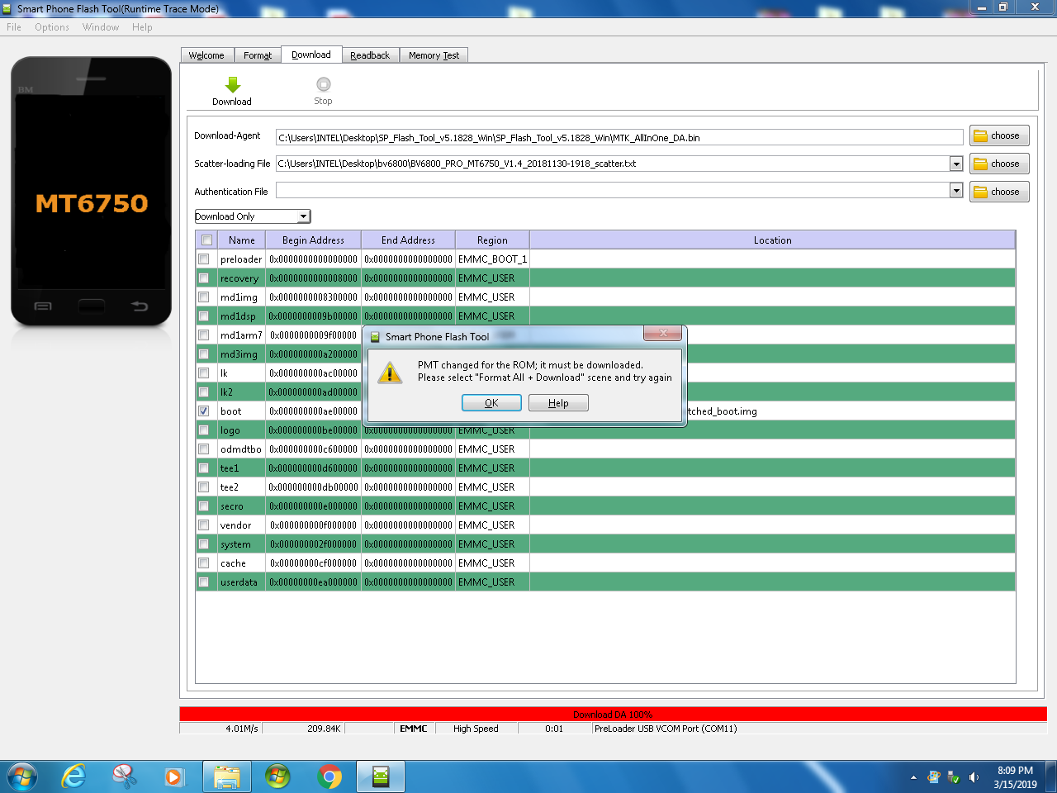Click the odmdtbo row name
The image size is (1057, 793).
(x=241, y=449)
